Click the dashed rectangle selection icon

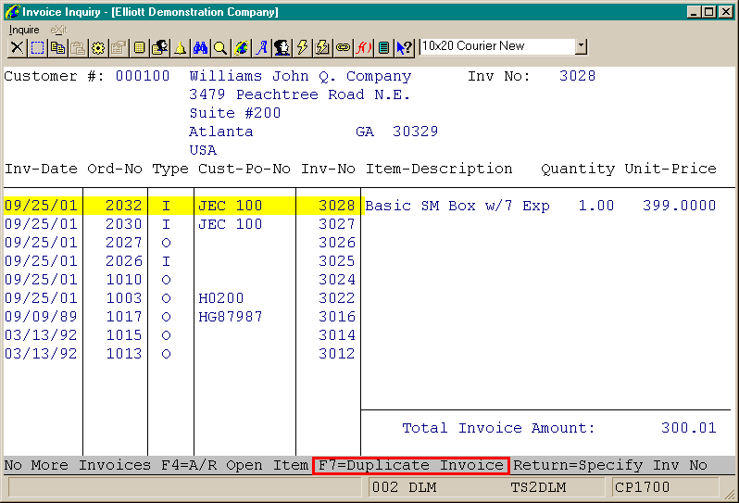[37, 47]
